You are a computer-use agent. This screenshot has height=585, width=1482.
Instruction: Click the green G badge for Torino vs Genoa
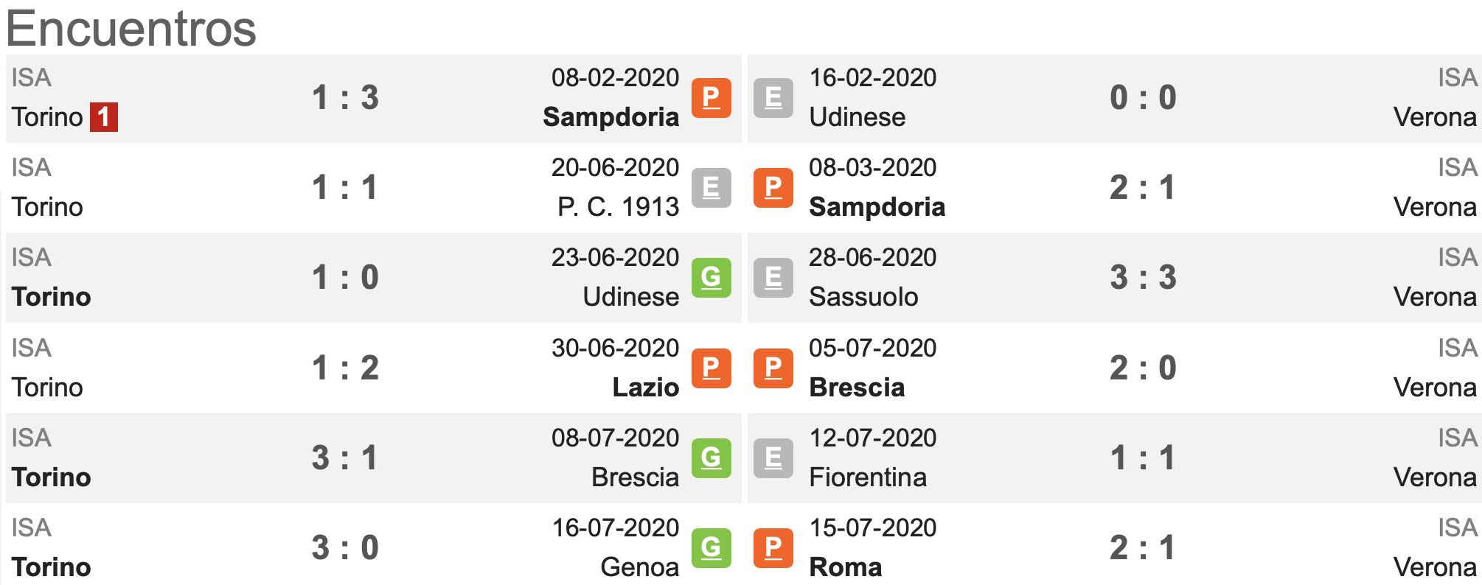[x=711, y=548]
